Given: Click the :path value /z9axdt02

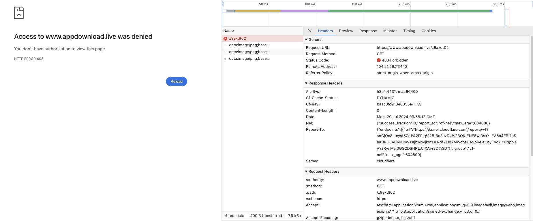Looking at the screenshot, I should (386, 193).
